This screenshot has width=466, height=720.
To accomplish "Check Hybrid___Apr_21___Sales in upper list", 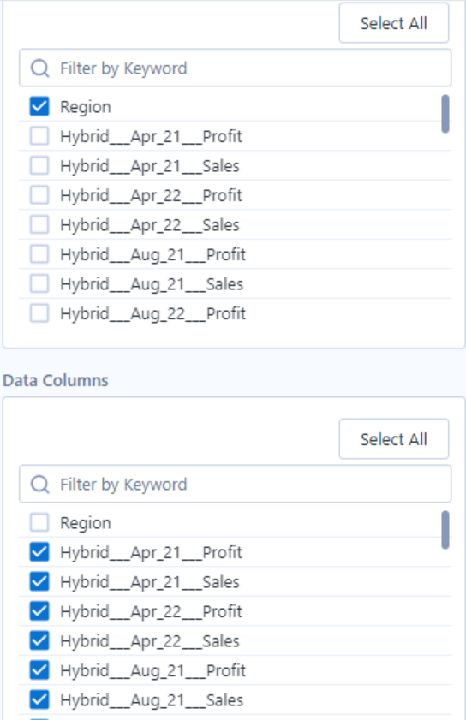I will coord(39,165).
